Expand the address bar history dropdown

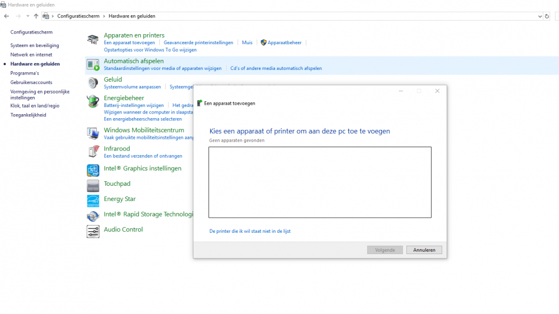pyautogui.click(x=540, y=16)
